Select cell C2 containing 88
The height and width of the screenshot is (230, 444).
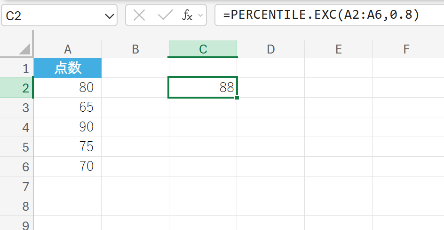tap(203, 88)
